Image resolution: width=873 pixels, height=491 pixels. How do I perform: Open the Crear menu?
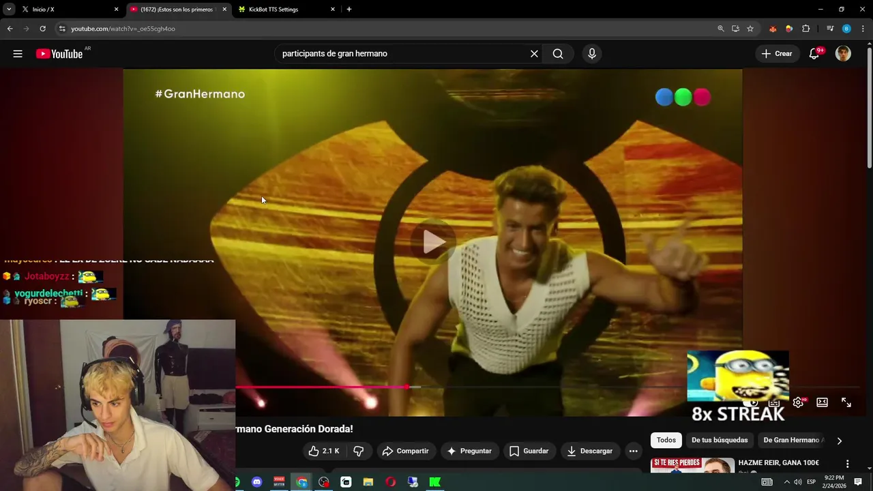coord(777,54)
